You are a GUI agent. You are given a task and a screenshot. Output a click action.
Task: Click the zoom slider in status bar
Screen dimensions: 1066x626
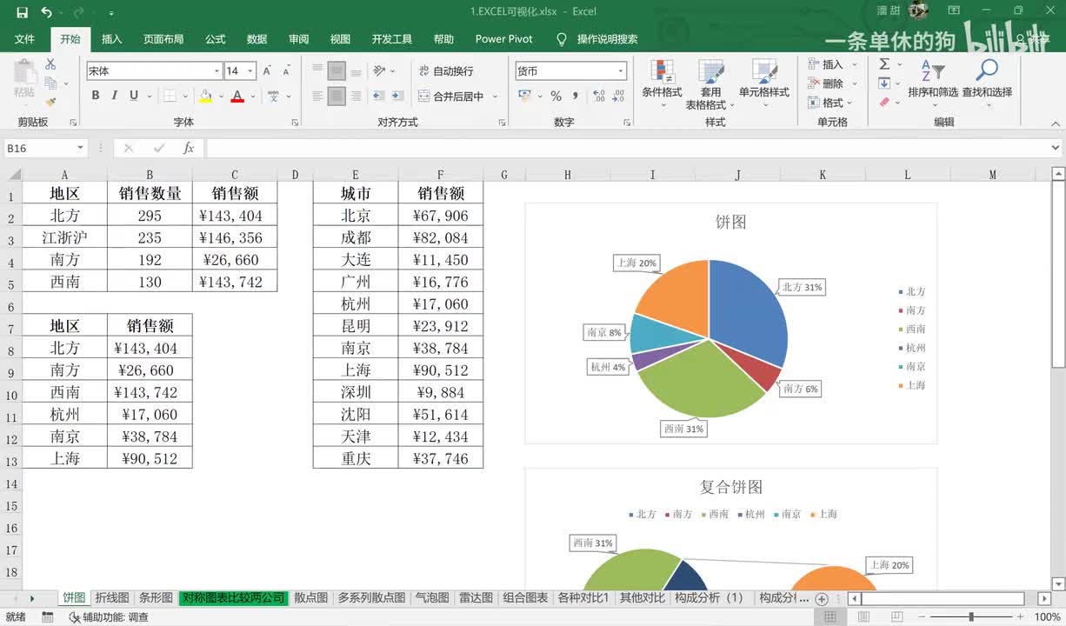click(971, 617)
